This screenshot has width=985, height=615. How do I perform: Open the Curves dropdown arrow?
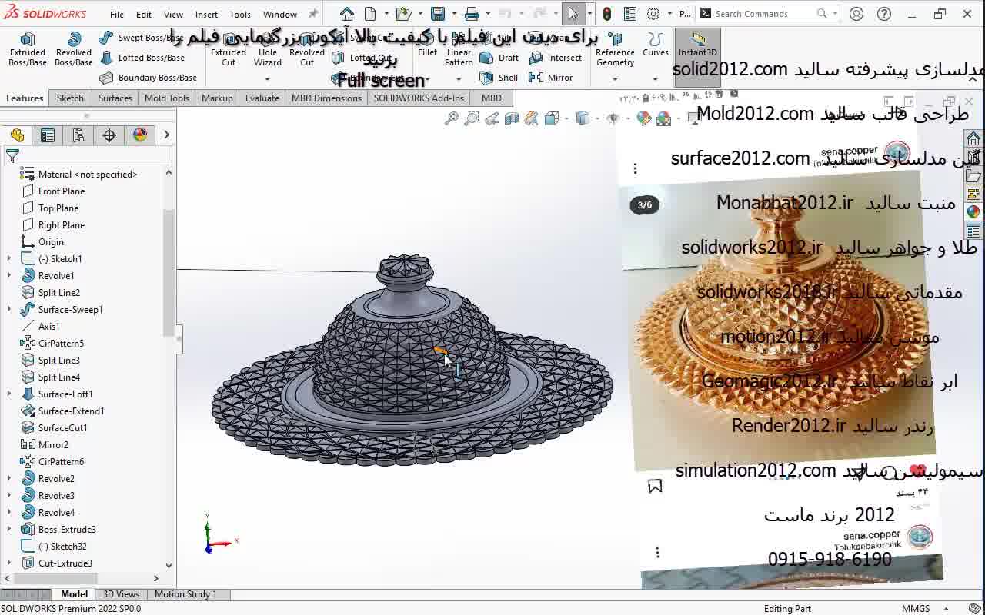pos(655,78)
